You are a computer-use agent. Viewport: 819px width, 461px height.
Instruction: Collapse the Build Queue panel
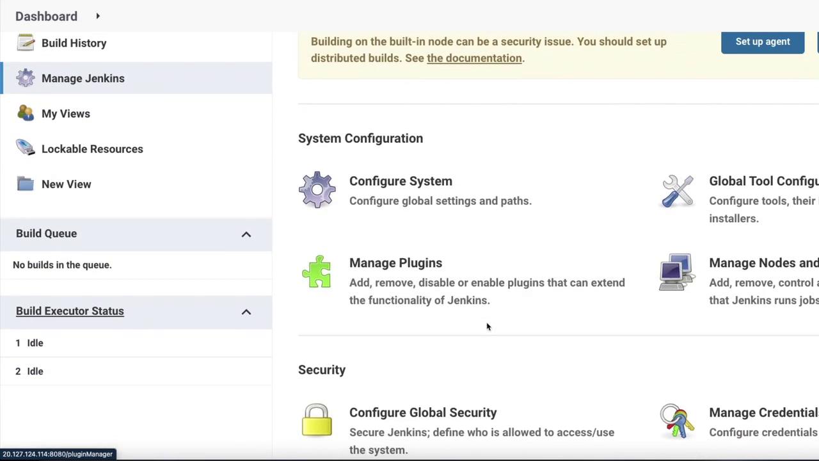(246, 234)
